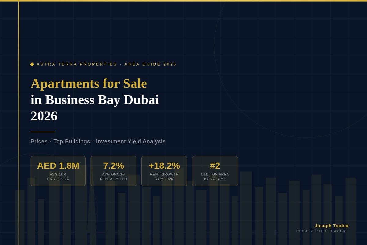
Task: Click the '2026' heading line
Action: [44, 116]
